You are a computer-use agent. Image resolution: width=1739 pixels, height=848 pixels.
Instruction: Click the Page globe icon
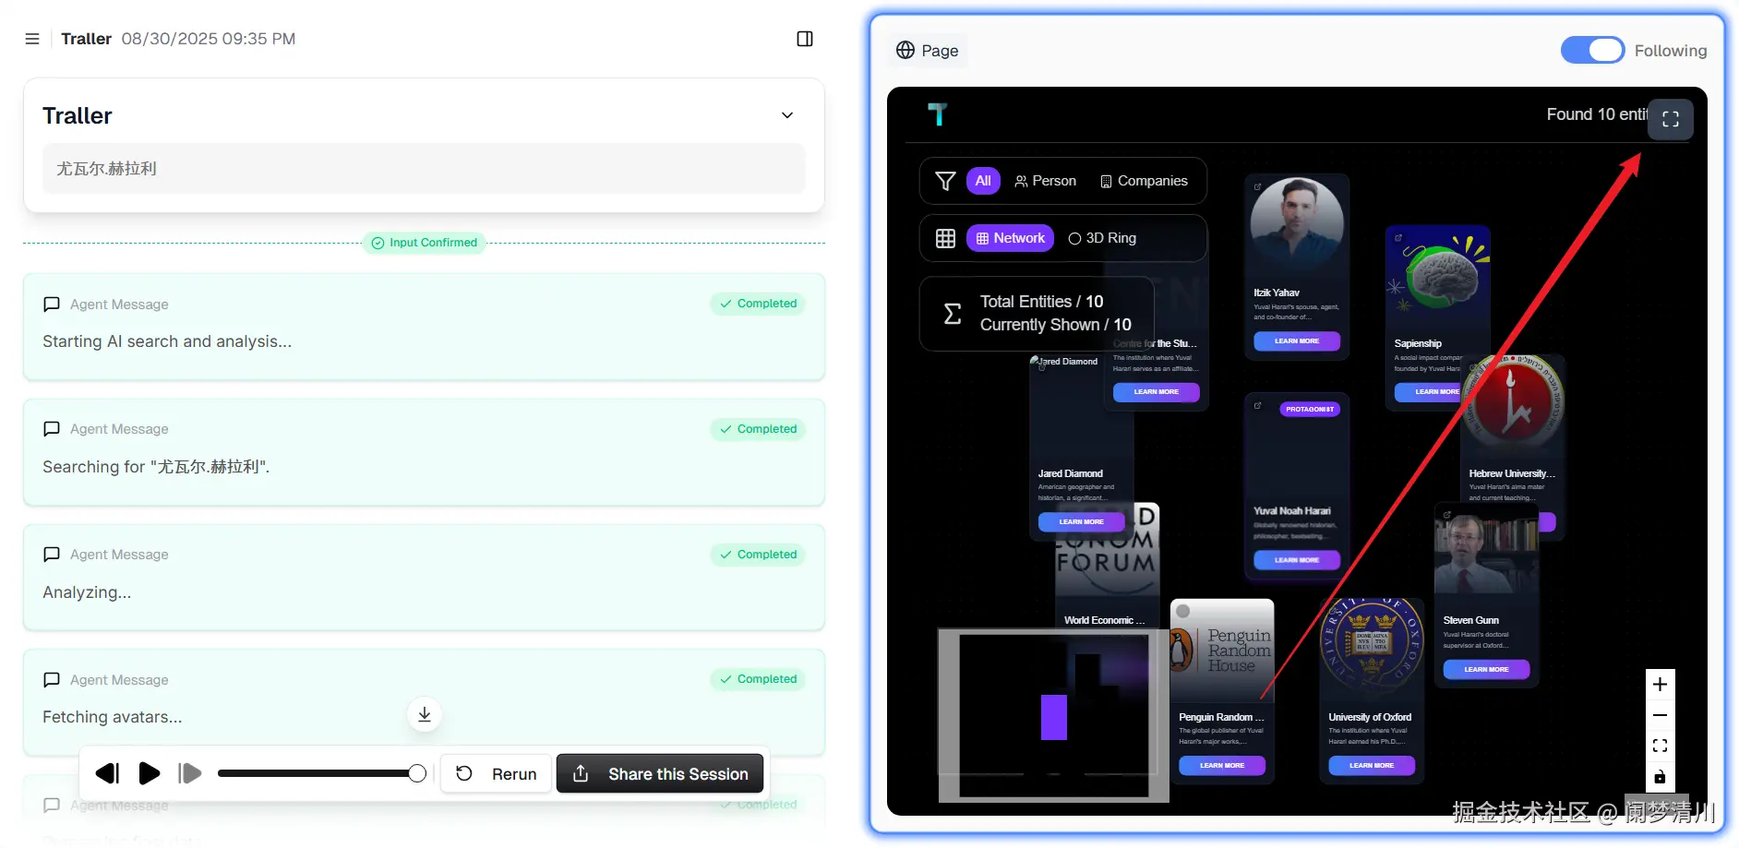pyautogui.click(x=905, y=50)
